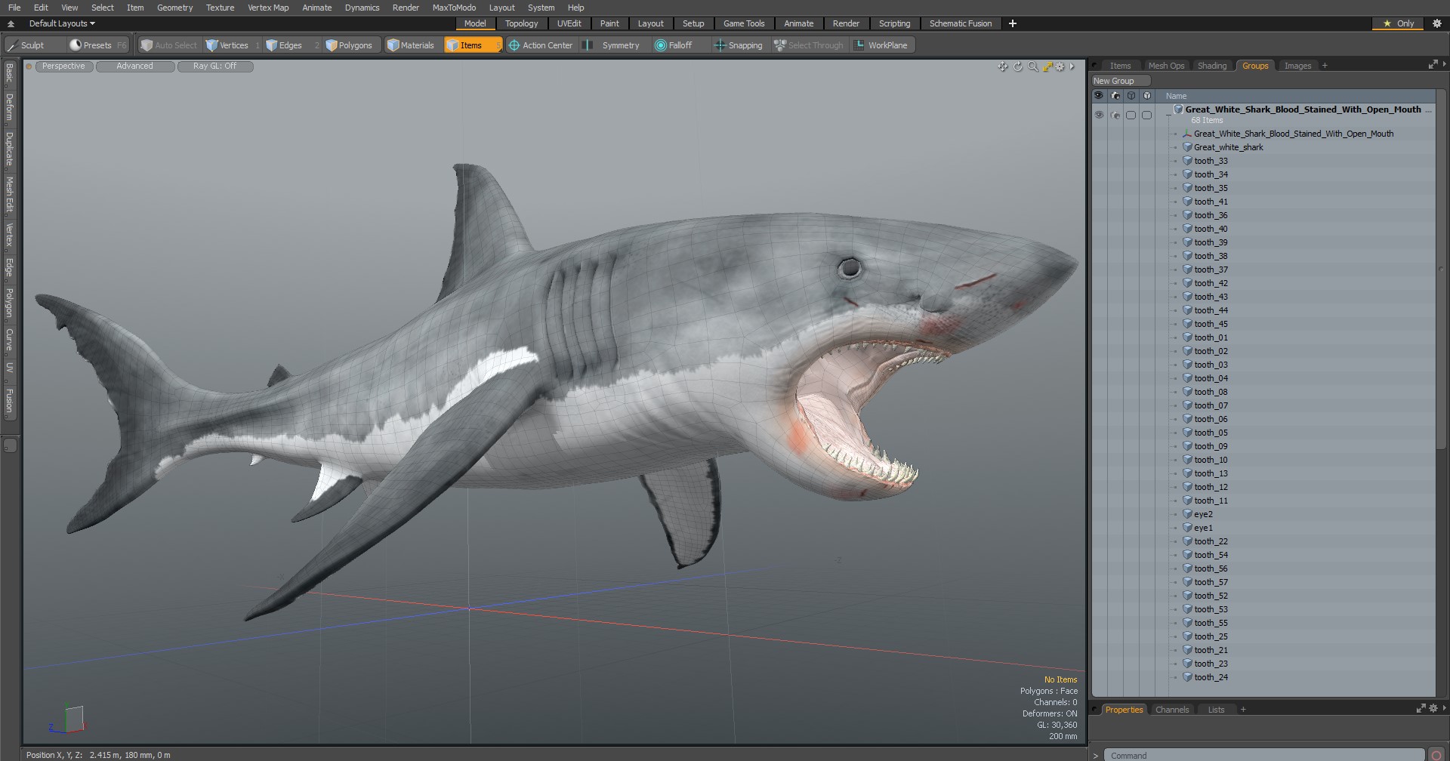This screenshot has width=1450, height=761.
Task: Open the Ray GL: Off dropdown
Action: point(215,66)
